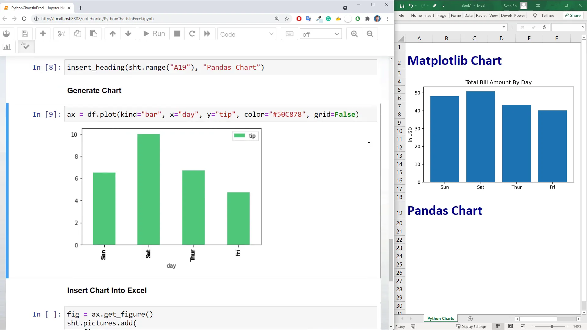This screenshot has width=587, height=330.
Task: Click the Matplotlib chart picture in Excel
Action: [491, 135]
